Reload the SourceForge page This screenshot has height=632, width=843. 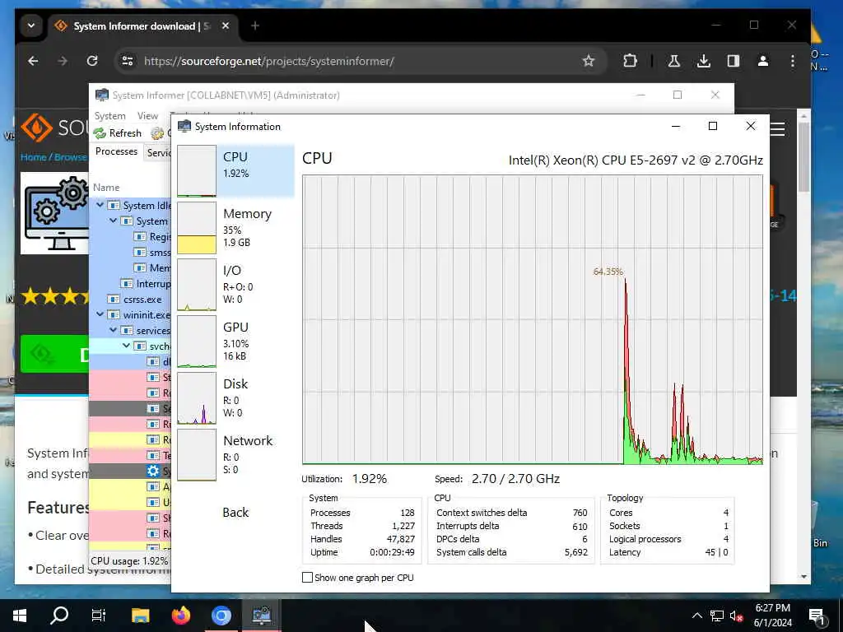pyautogui.click(x=92, y=61)
